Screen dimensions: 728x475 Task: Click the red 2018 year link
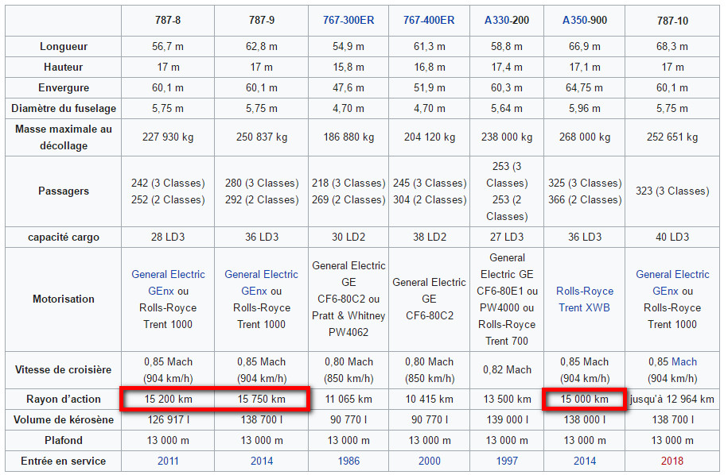672,461
